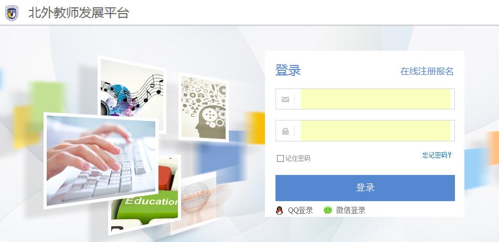Click the envelope icon in username field
499x242 pixels.
(285, 100)
